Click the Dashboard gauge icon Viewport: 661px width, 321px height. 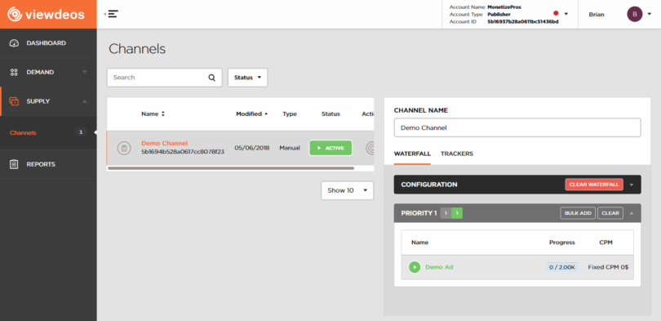14,43
